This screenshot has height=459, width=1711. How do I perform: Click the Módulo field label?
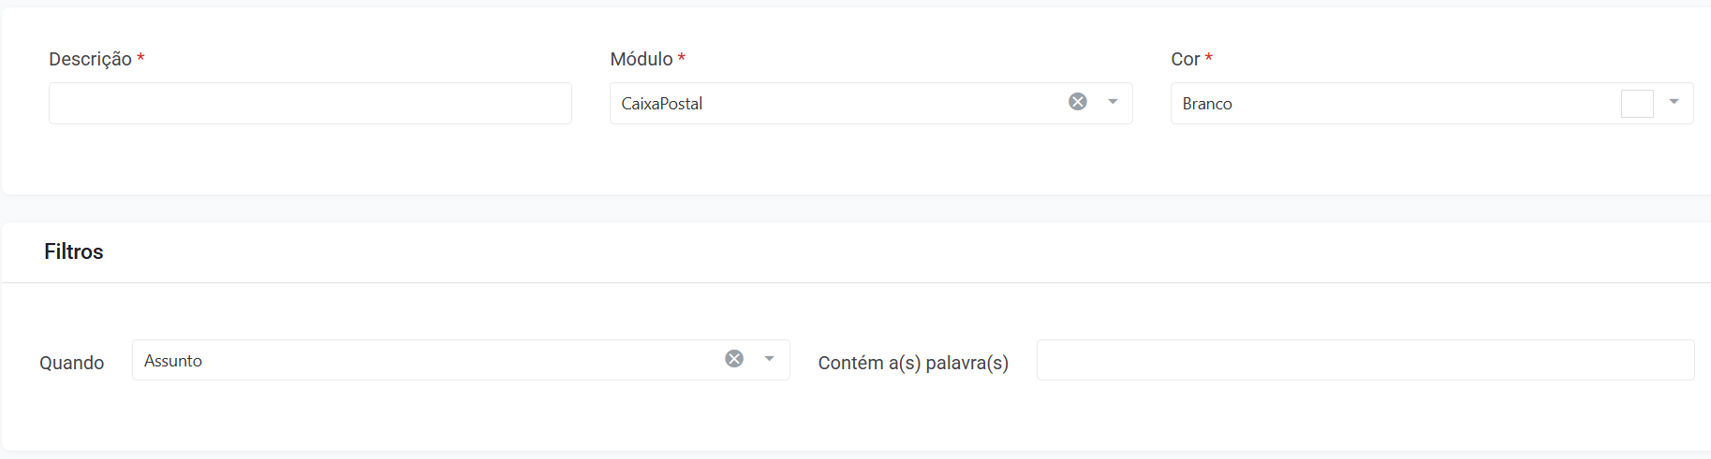642,59
